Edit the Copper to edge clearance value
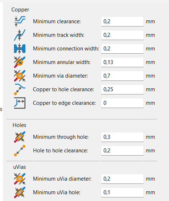 122,103
